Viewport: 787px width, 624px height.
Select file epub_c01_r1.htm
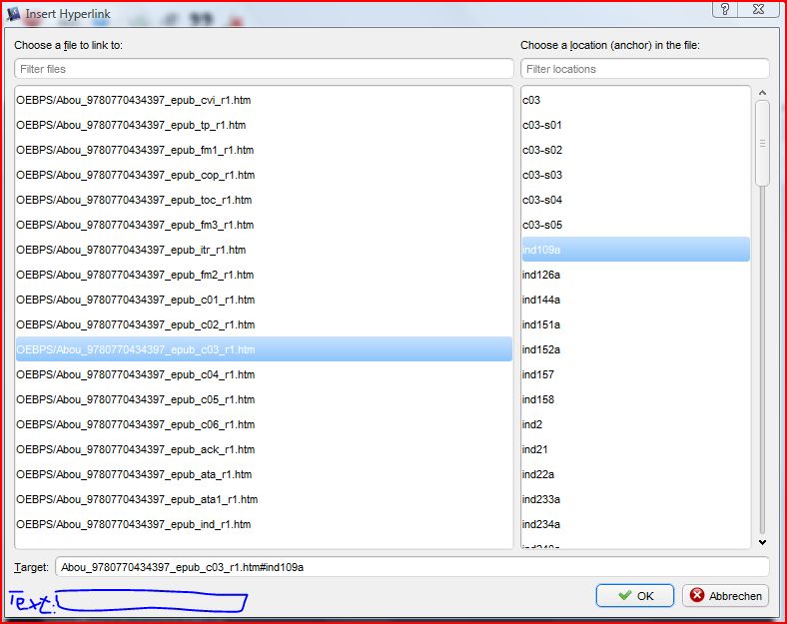264,300
